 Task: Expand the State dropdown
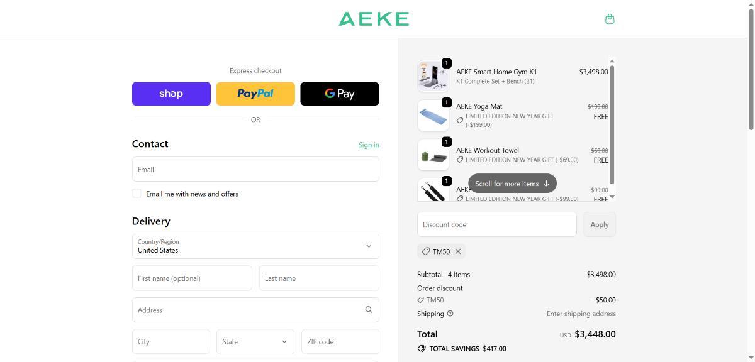click(255, 342)
